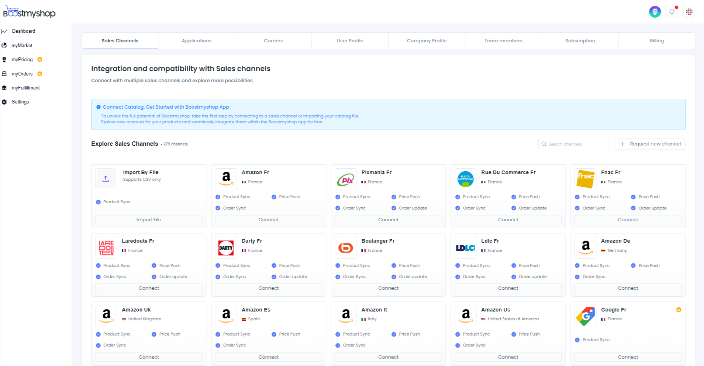This screenshot has width=704, height=366.
Task: Click 'Supports CSV only' text
Action: click(x=142, y=180)
